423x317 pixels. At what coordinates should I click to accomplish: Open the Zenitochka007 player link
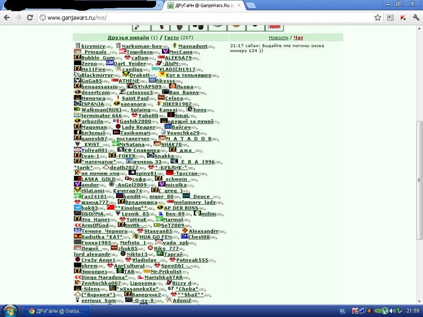pos(101,283)
